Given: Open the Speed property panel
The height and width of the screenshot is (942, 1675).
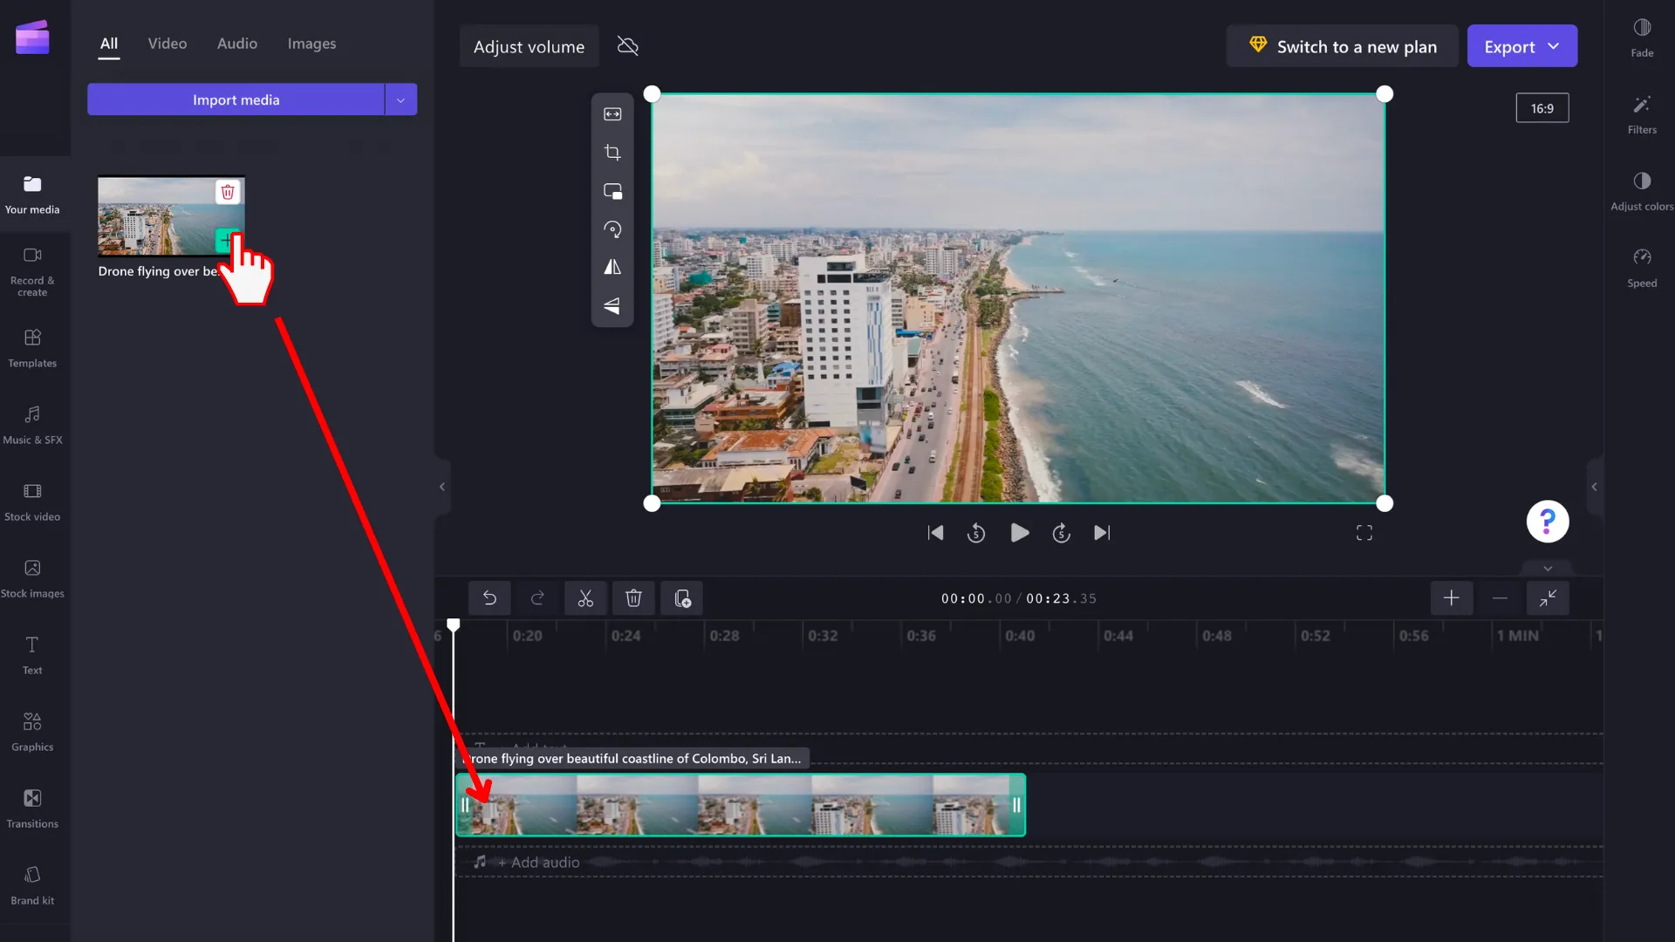Looking at the screenshot, I should tap(1642, 268).
